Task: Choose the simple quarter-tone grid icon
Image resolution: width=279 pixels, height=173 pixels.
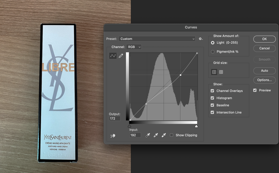Action: [x=214, y=72]
